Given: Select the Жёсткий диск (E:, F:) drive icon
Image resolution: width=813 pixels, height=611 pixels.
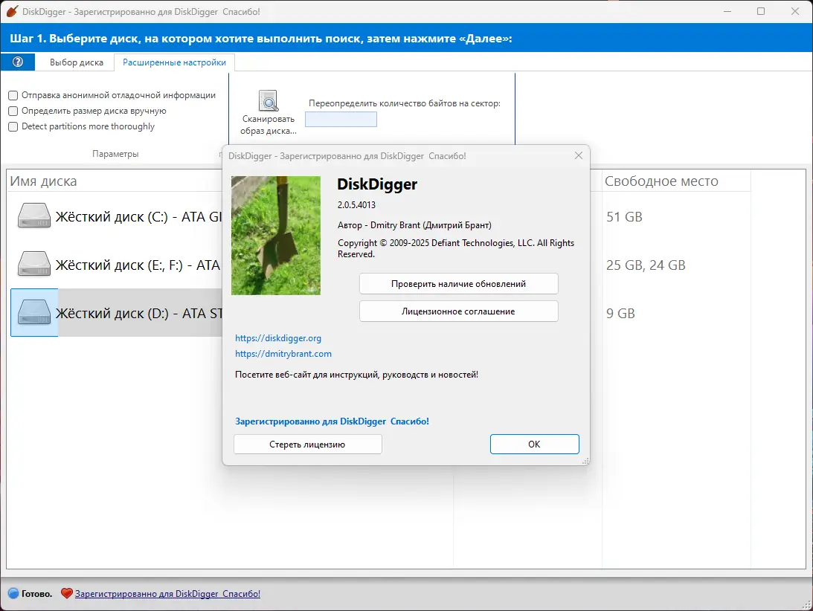Looking at the screenshot, I should tap(33, 265).
